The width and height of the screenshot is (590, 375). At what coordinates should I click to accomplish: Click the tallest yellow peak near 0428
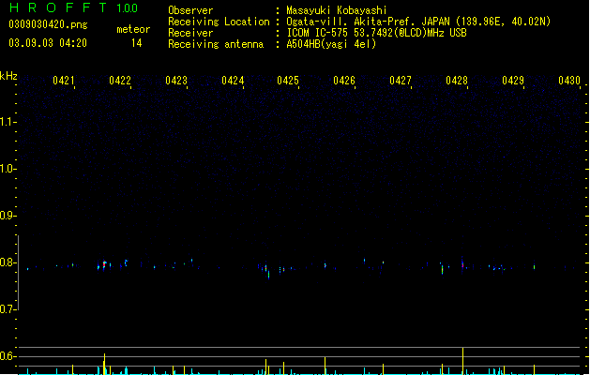[462, 361]
